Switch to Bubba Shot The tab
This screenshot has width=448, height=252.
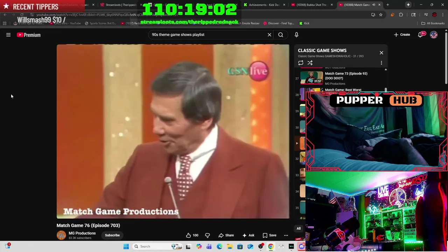(x=311, y=5)
